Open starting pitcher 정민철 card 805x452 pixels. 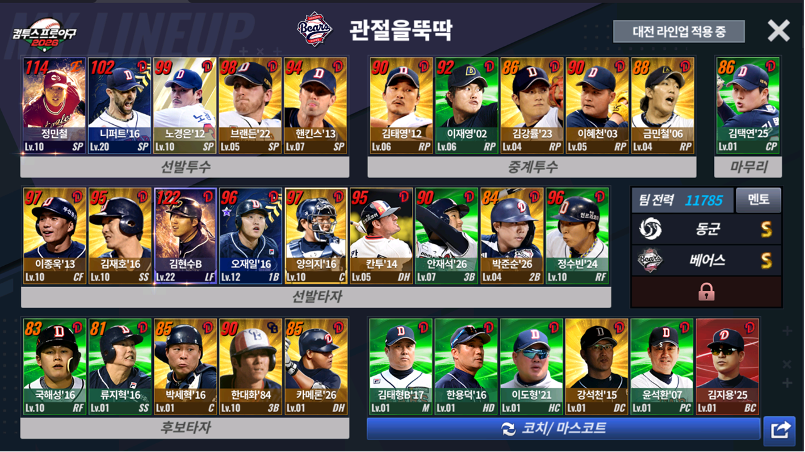[x=53, y=106]
